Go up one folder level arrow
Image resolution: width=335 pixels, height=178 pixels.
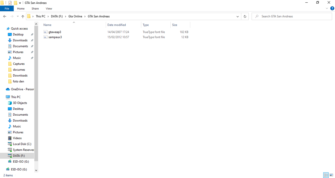(23, 16)
